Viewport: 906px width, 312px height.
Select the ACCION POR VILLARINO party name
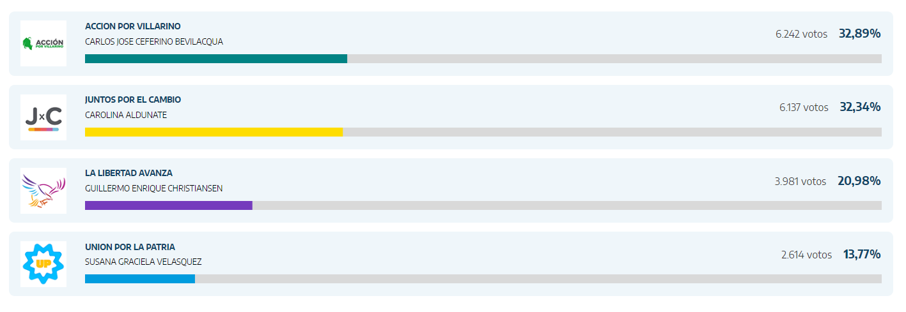coord(133,26)
